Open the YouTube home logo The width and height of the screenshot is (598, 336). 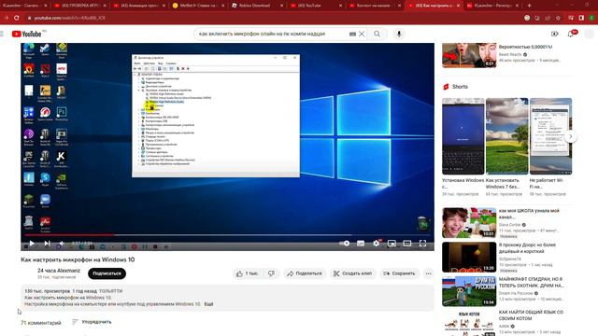point(27,34)
